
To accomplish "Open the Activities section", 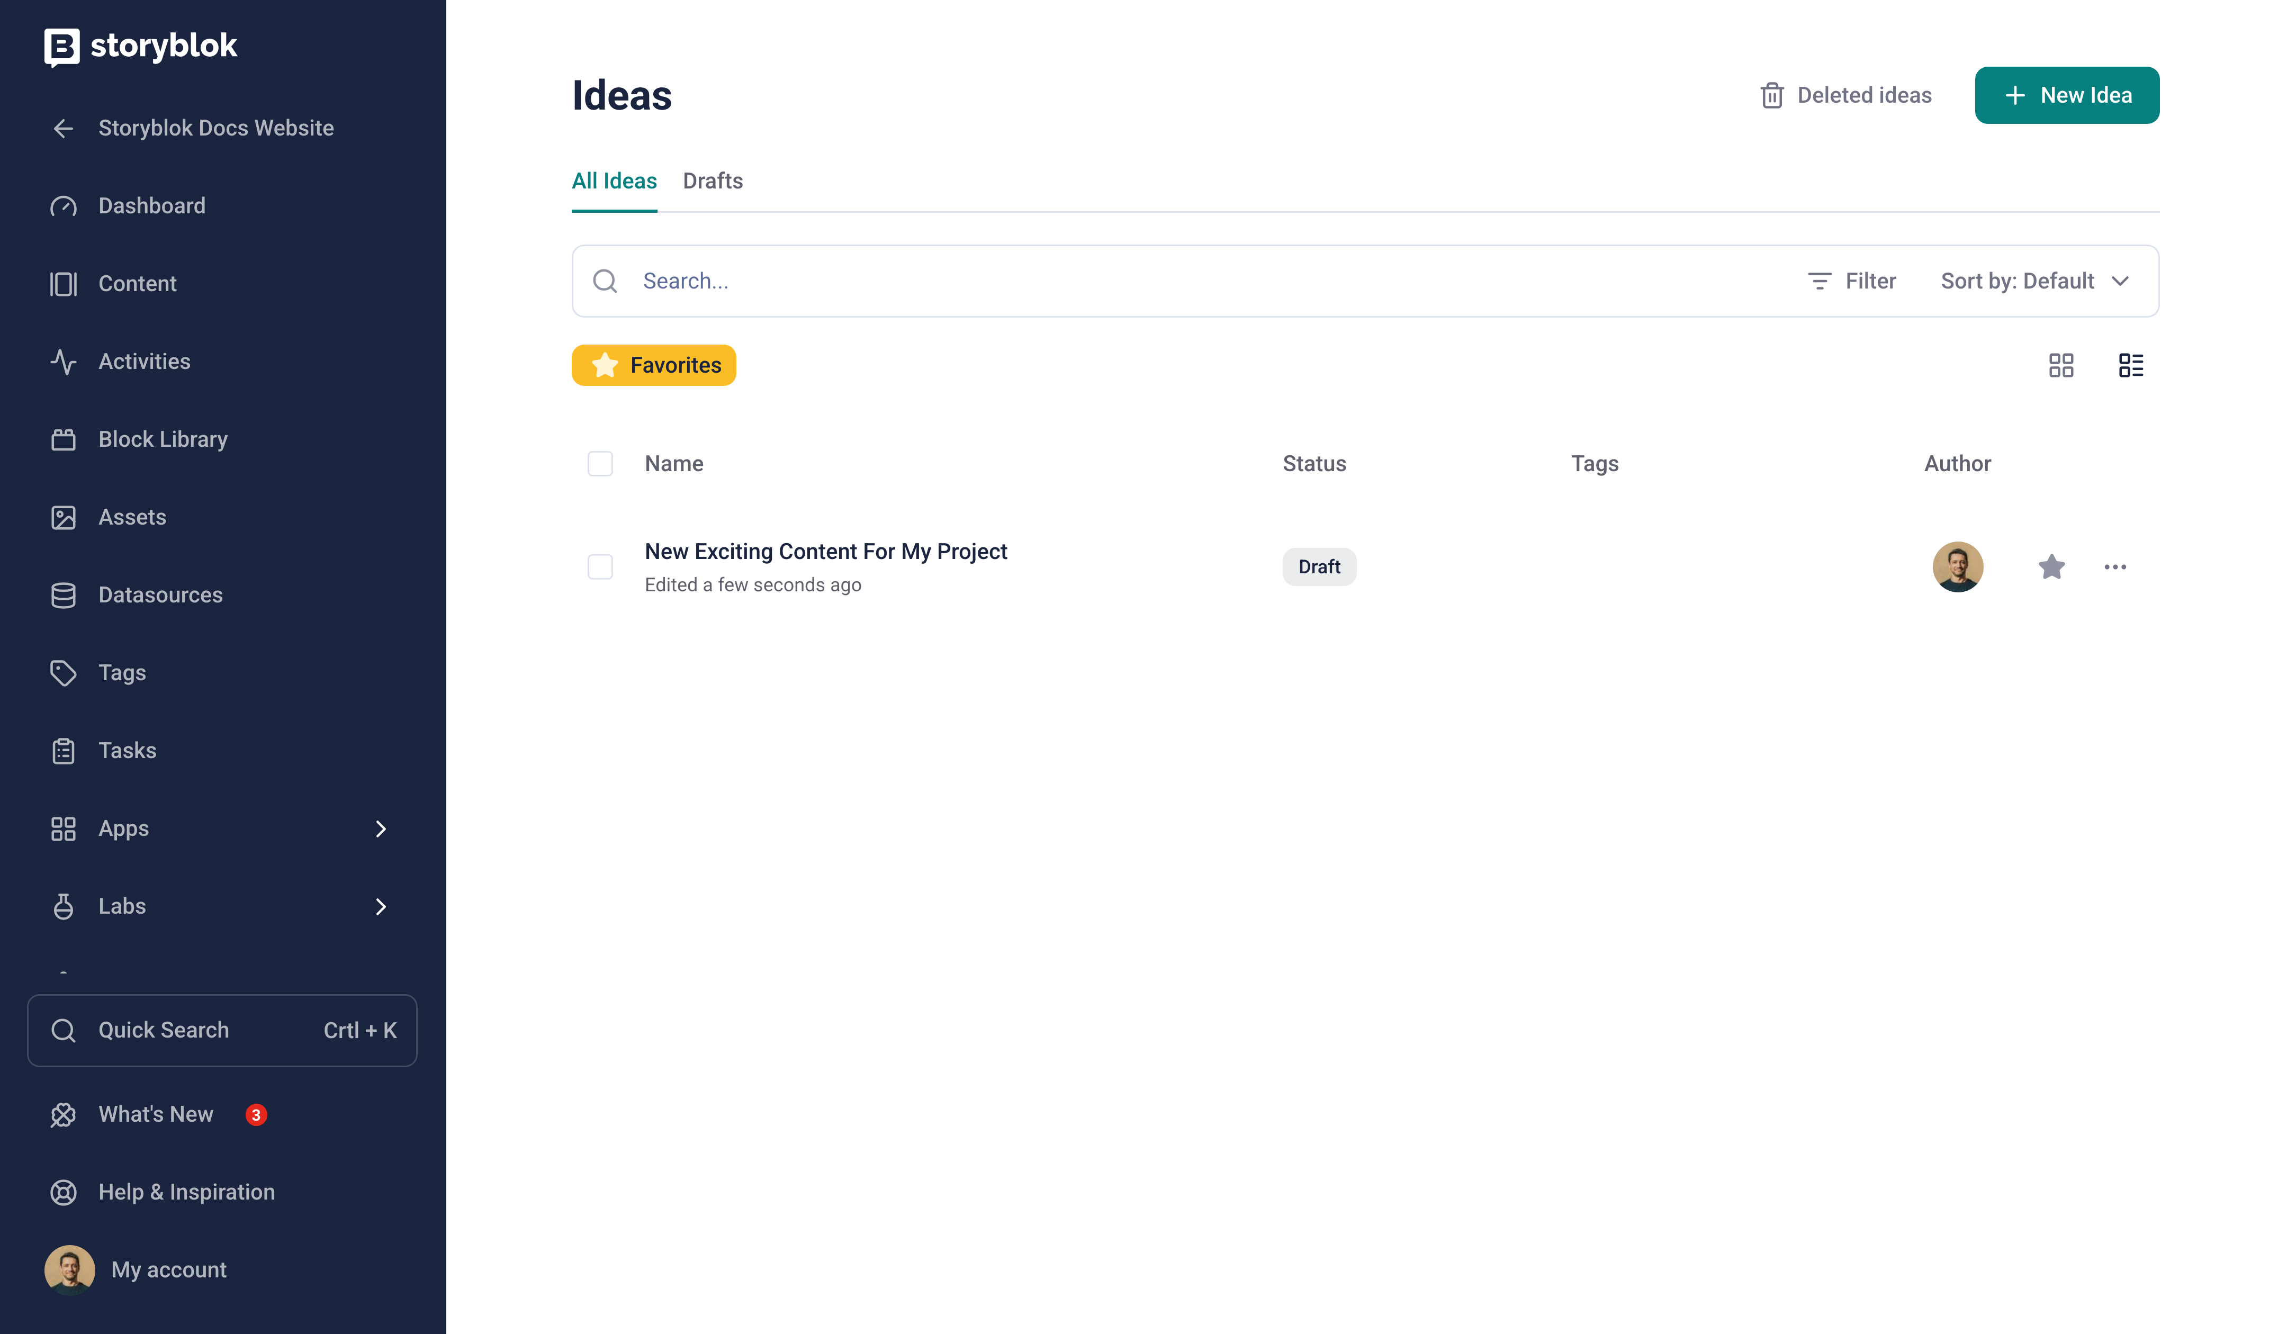I will click(143, 361).
